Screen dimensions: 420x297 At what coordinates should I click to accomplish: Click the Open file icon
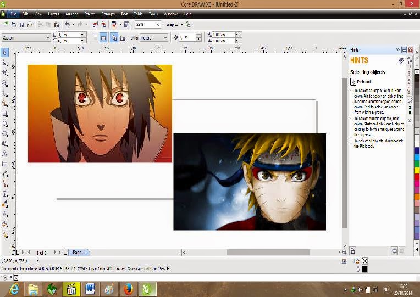pyautogui.click(x=13, y=25)
